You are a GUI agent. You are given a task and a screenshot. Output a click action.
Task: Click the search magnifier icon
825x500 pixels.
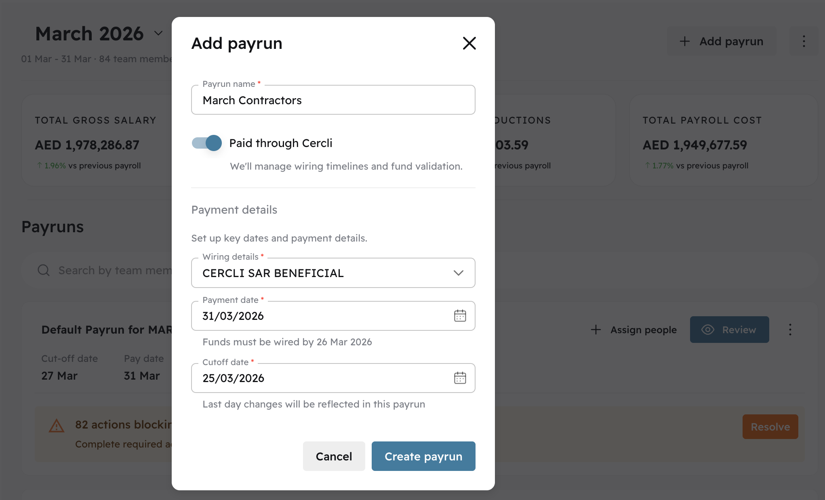point(44,270)
